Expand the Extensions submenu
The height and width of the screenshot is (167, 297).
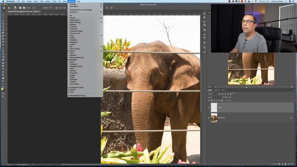click(85, 12)
